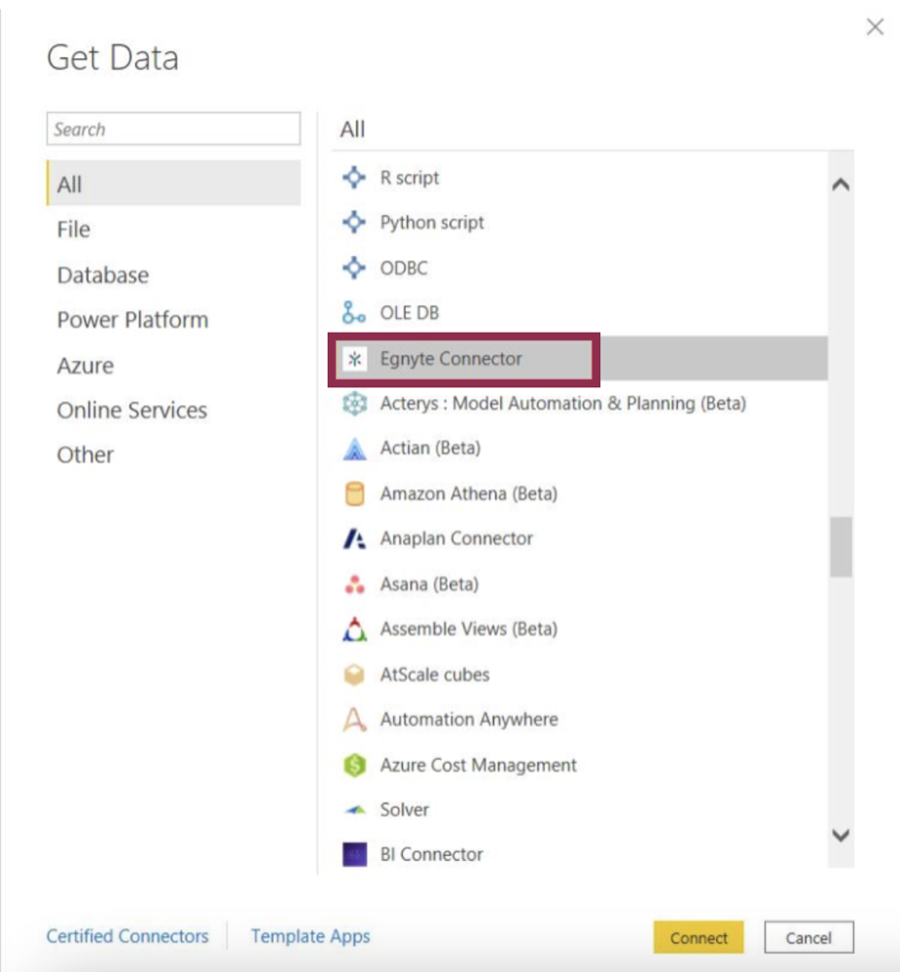Select the Azure Cost Management label
The width and height of the screenshot is (900, 972).
(478, 765)
